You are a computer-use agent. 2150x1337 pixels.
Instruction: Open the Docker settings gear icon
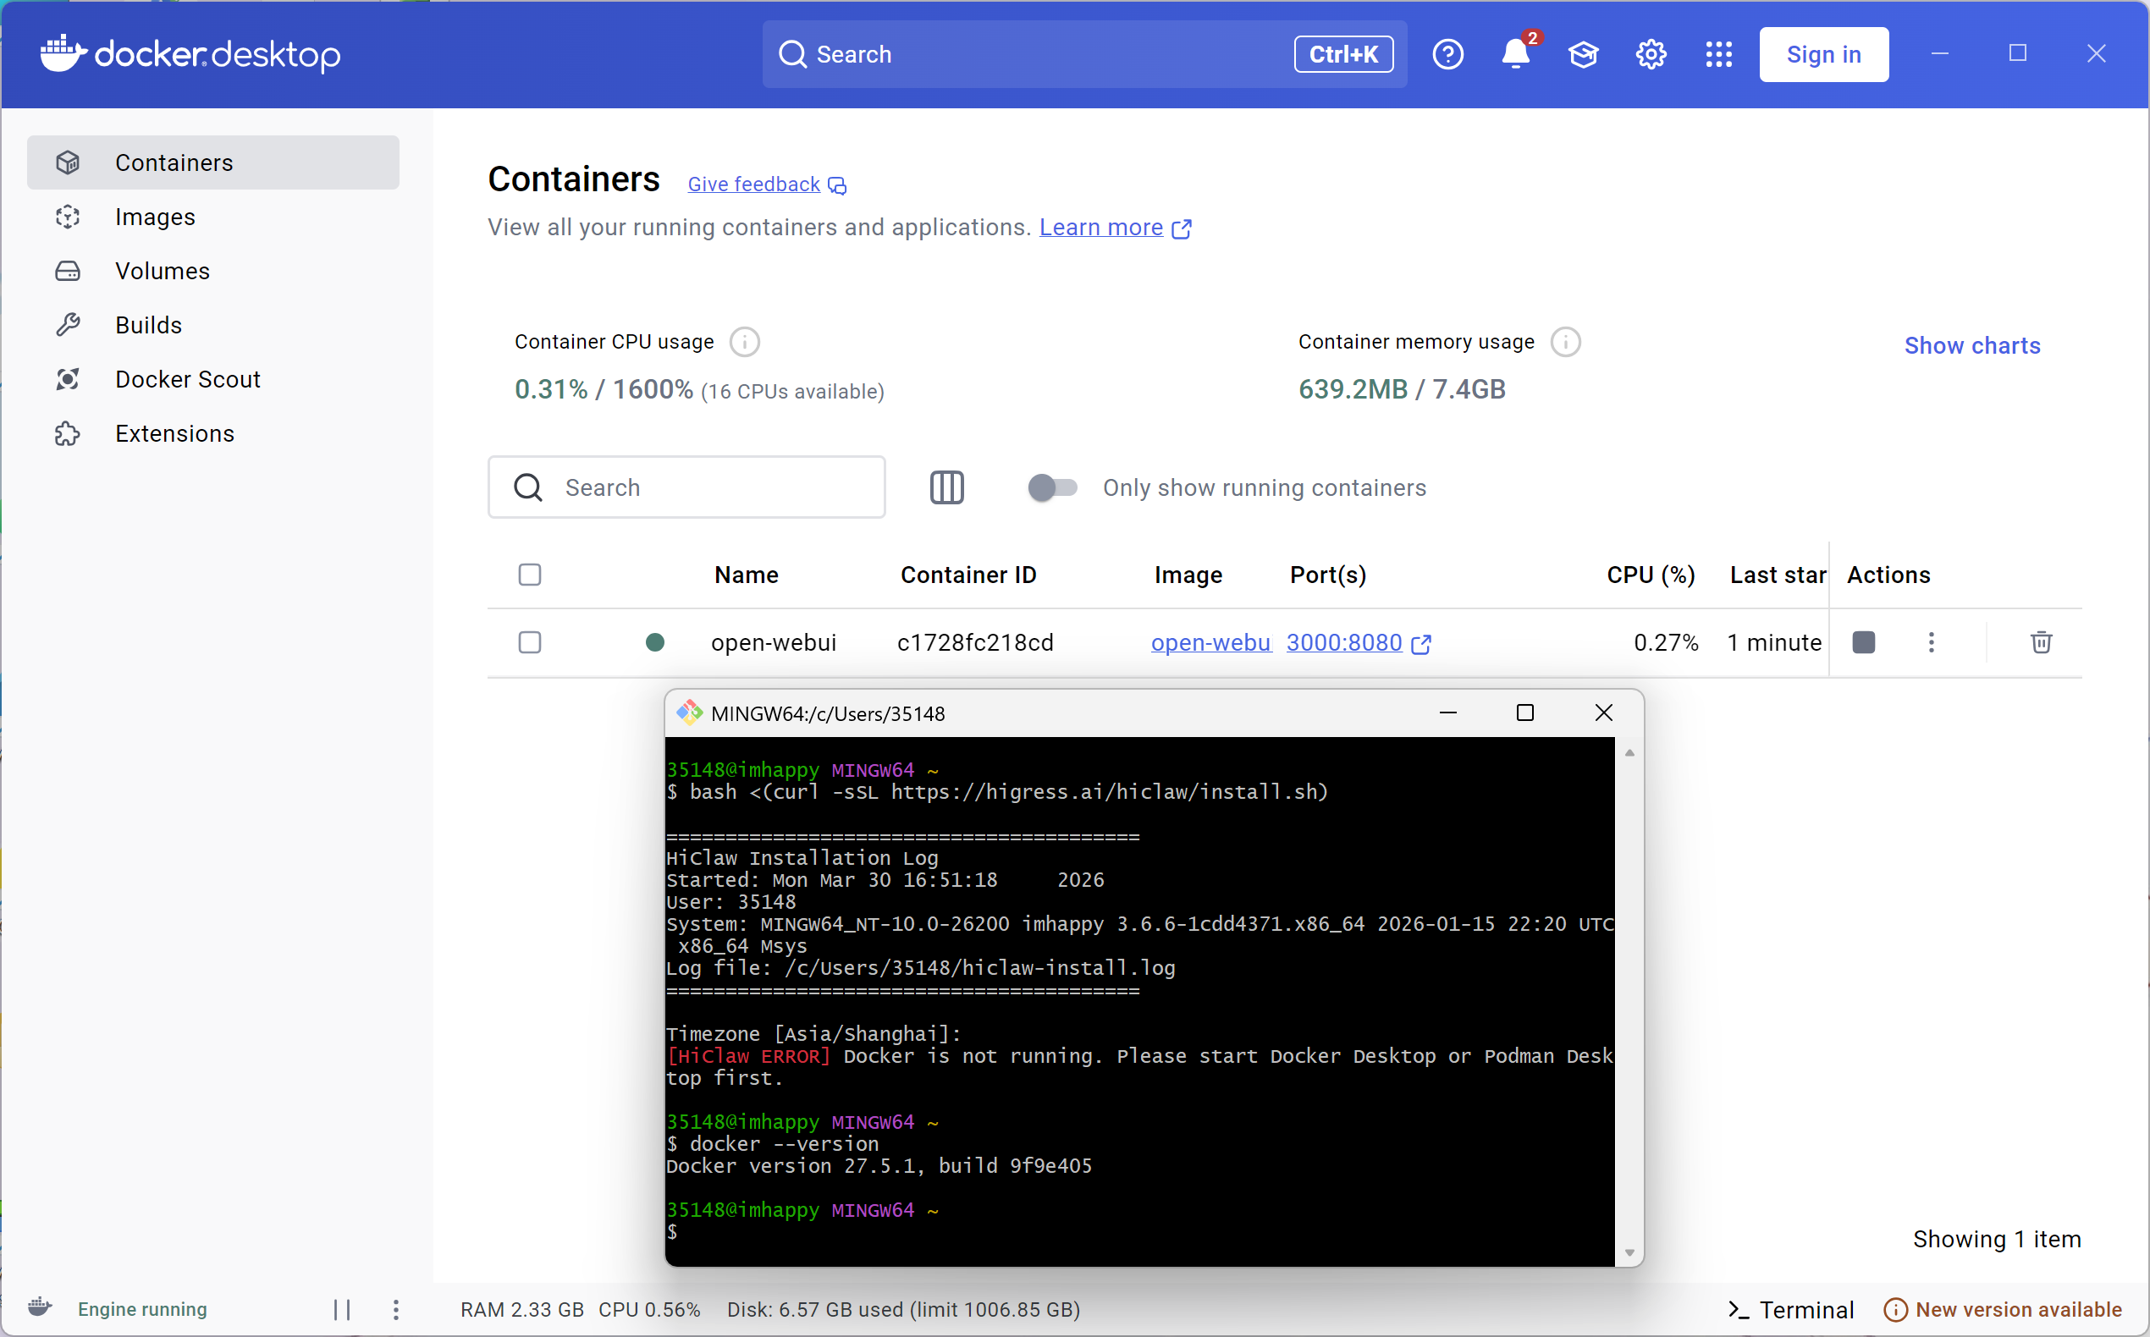pyautogui.click(x=1651, y=55)
